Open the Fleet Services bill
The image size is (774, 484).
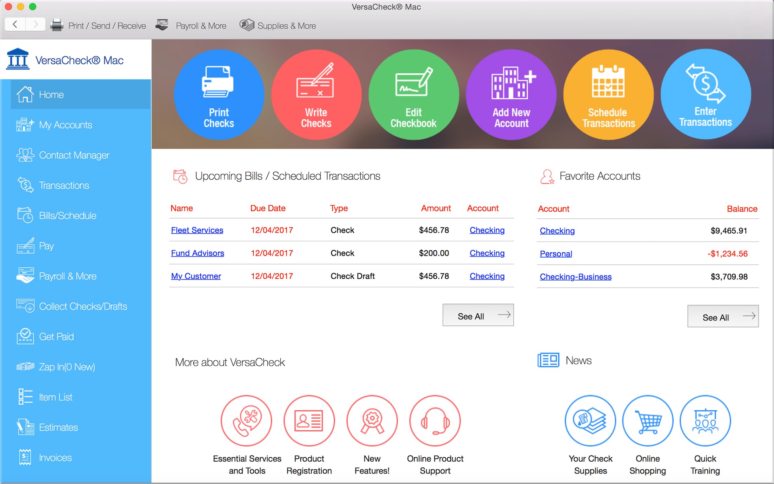tap(197, 230)
